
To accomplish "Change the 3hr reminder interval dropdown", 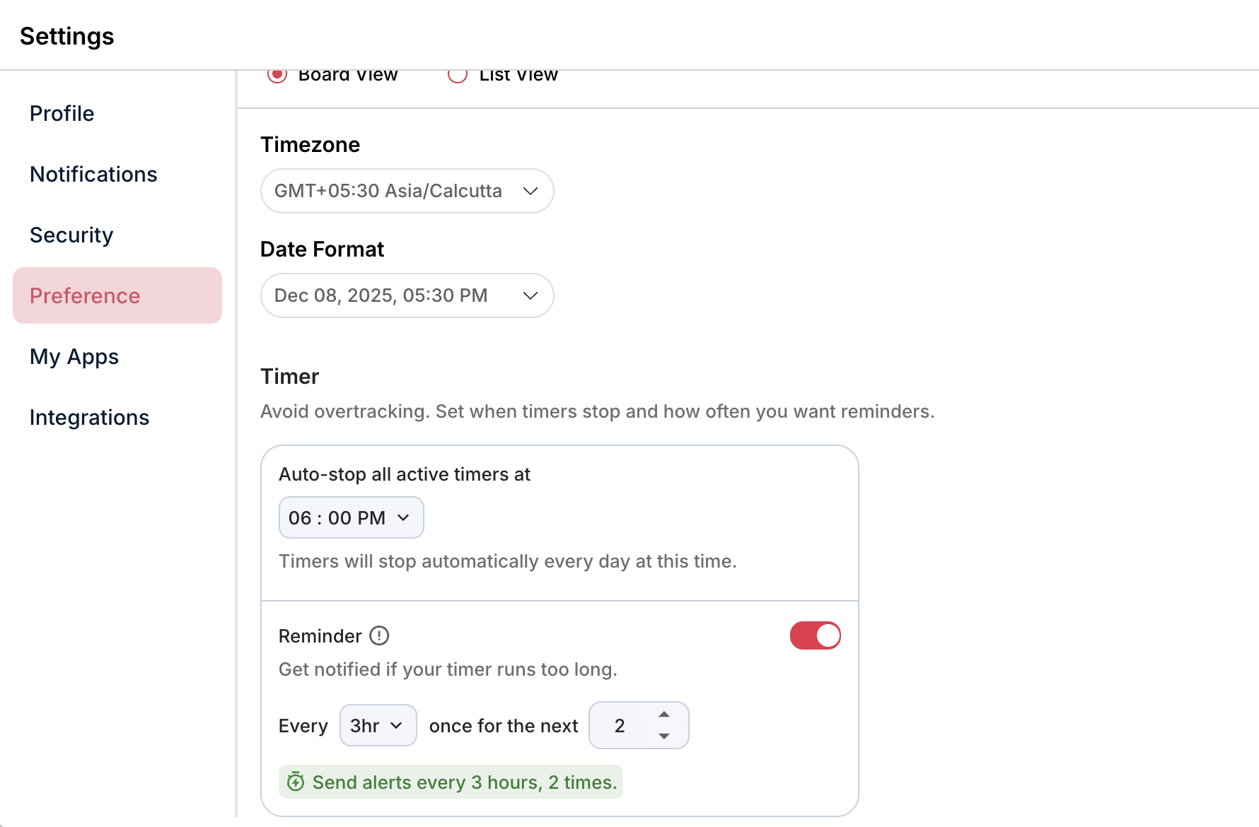I will point(378,726).
